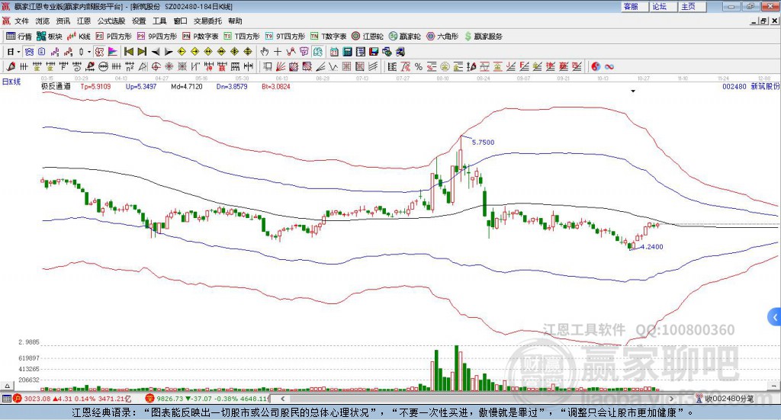Open the 公式选股 menu

click(x=111, y=21)
